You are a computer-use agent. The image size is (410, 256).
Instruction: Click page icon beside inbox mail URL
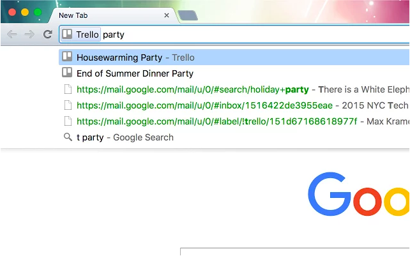coord(68,105)
